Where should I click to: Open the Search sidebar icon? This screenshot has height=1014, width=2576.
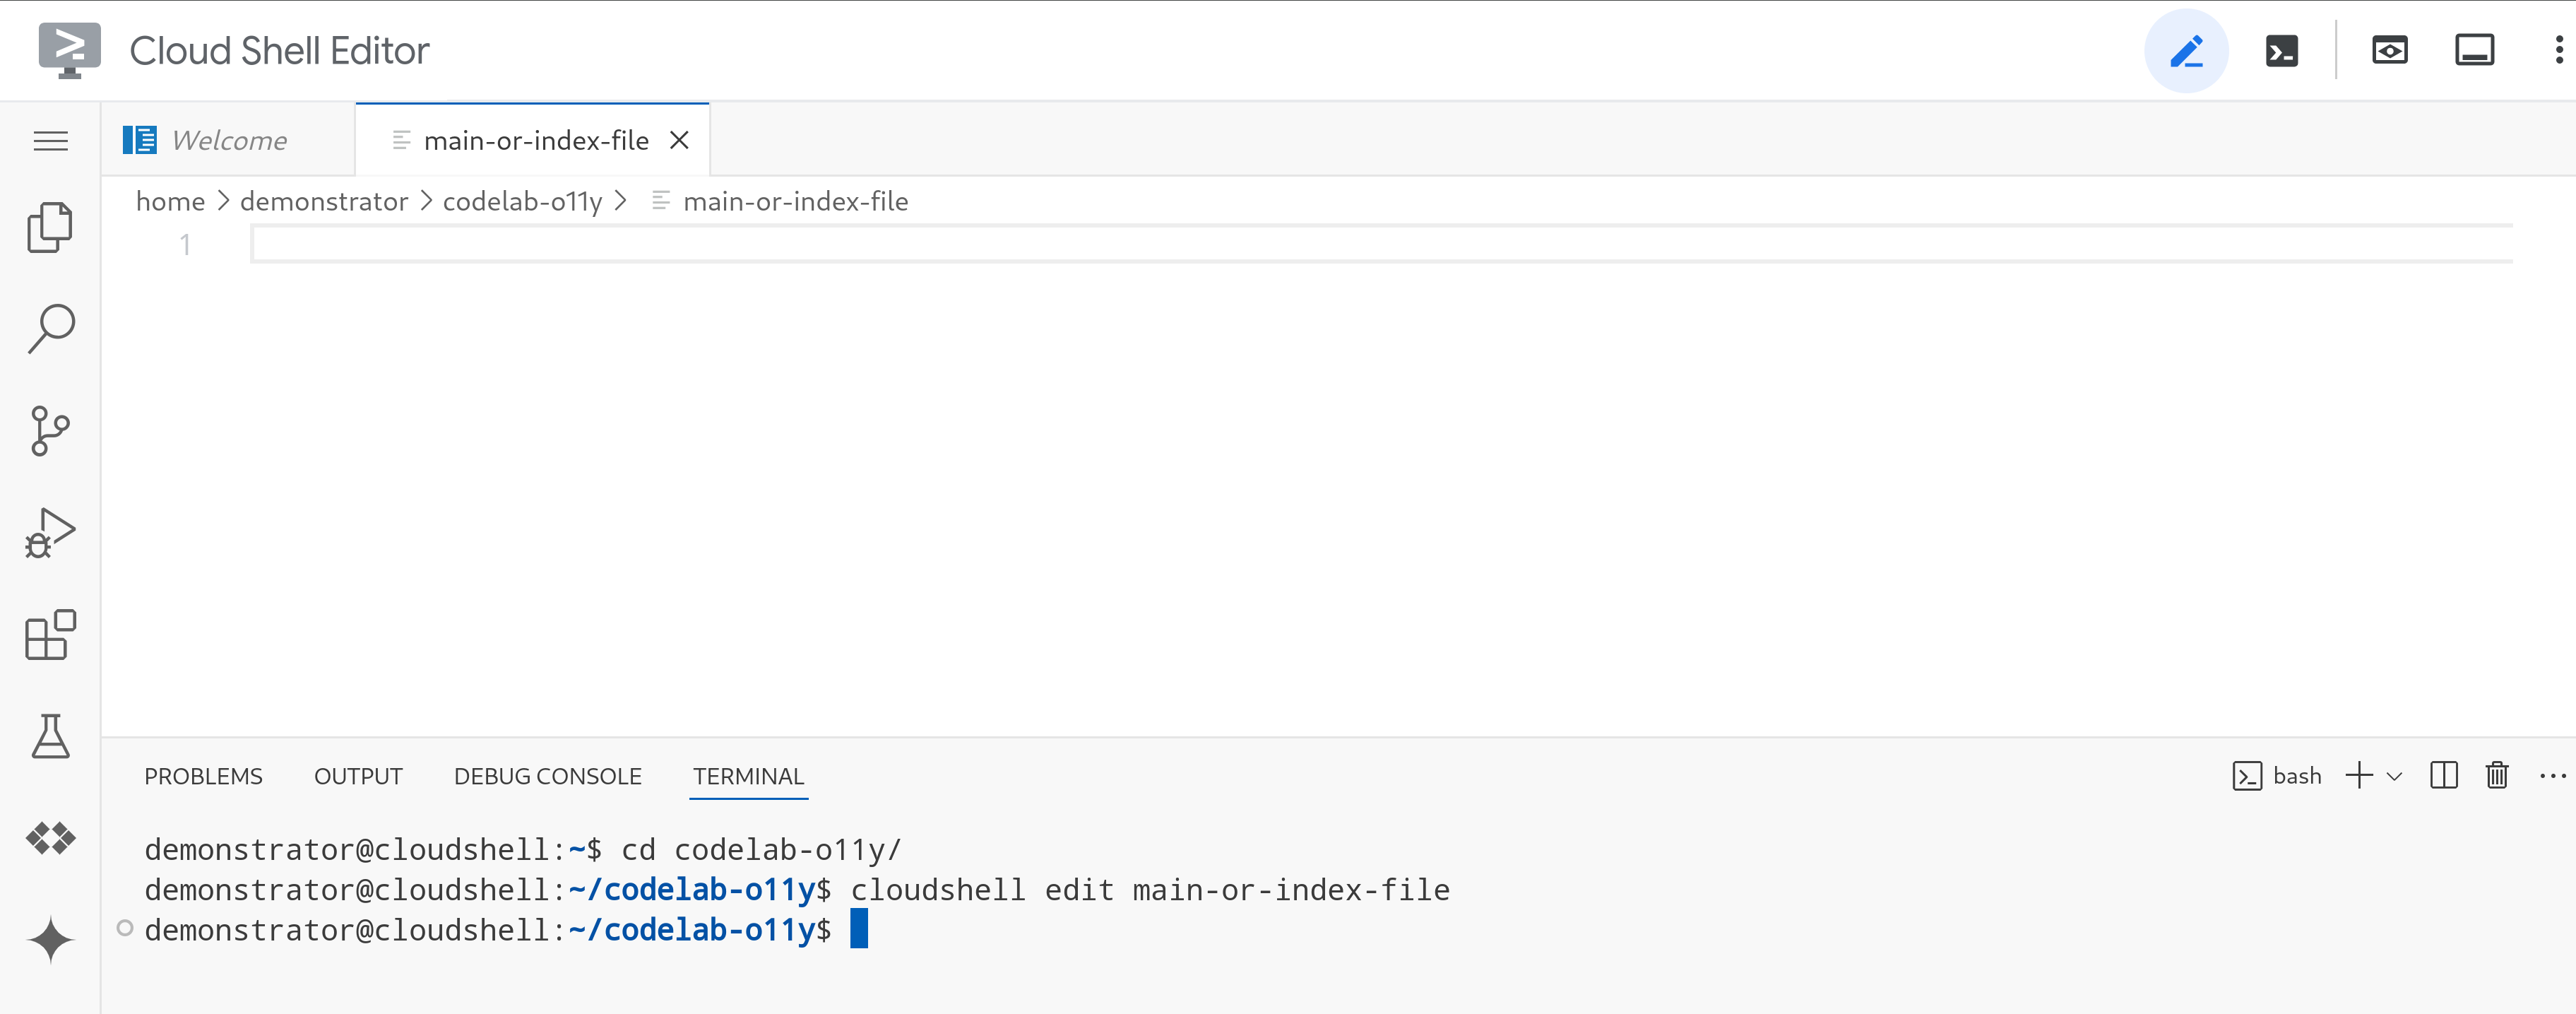[x=49, y=327]
